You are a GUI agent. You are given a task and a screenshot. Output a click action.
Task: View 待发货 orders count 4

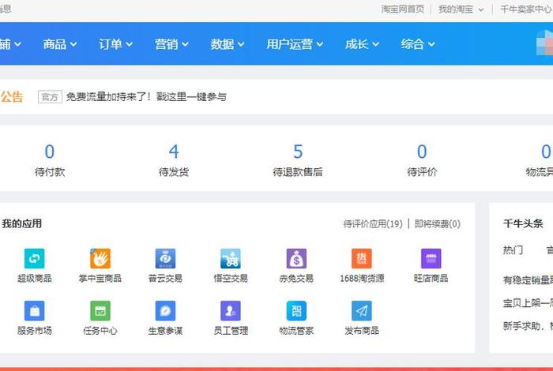(174, 160)
